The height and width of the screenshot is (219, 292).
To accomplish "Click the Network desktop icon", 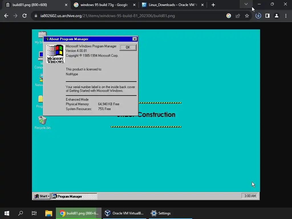I will point(39,80).
